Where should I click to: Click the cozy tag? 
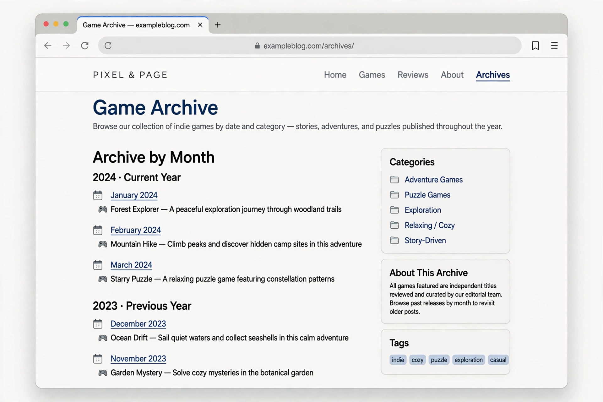(417, 360)
